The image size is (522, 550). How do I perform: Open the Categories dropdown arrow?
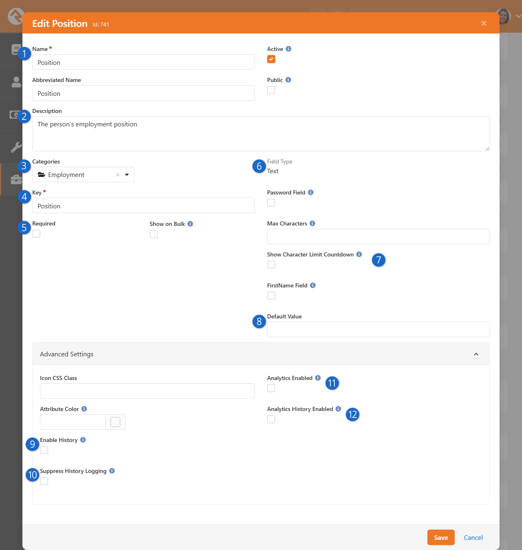pyautogui.click(x=127, y=174)
